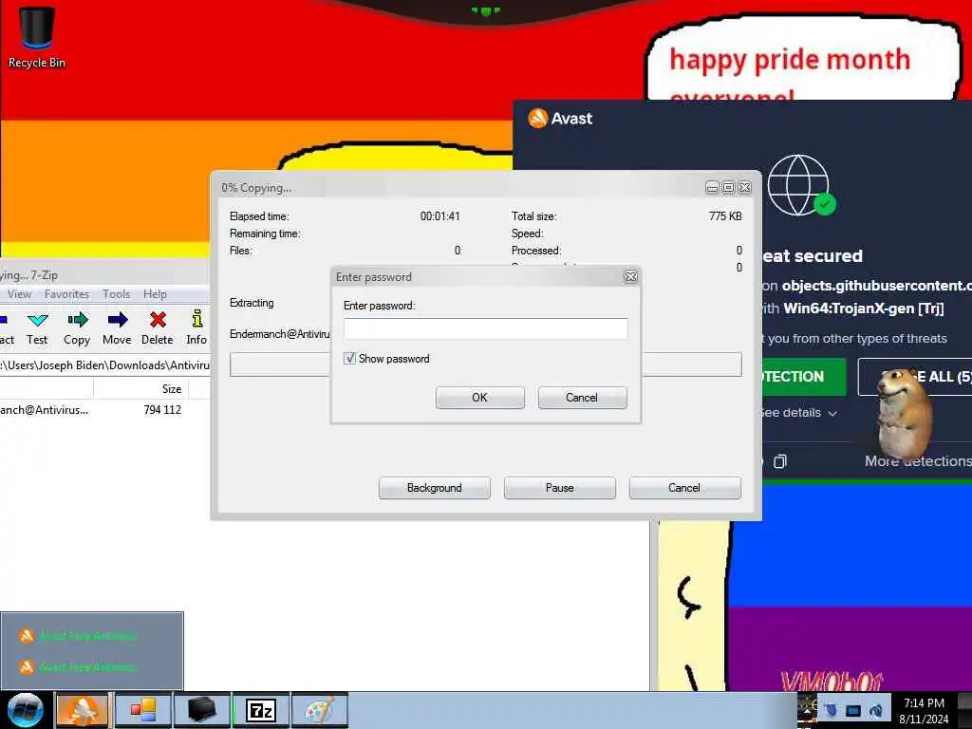Click the Avast taskbar button

click(x=83, y=710)
